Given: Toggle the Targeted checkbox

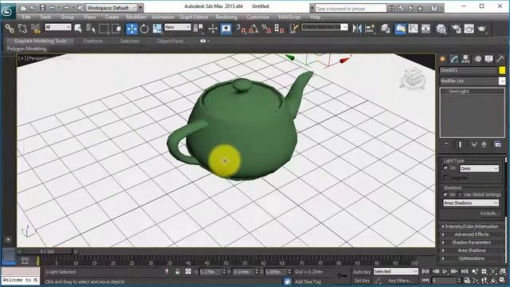Looking at the screenshot, I should [x=445, y=178].
